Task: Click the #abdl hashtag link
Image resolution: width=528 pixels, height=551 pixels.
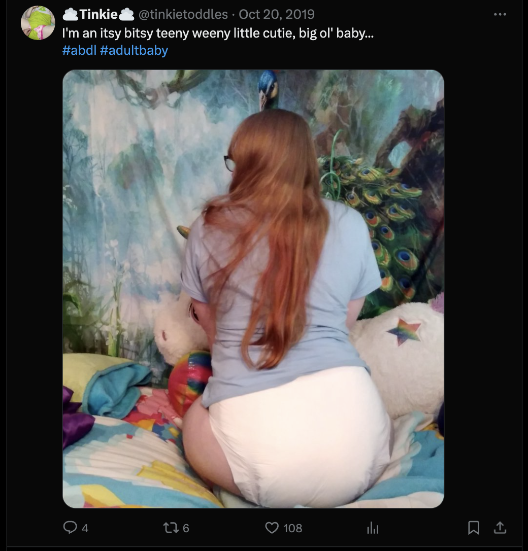Action: (x=79, y=50)
